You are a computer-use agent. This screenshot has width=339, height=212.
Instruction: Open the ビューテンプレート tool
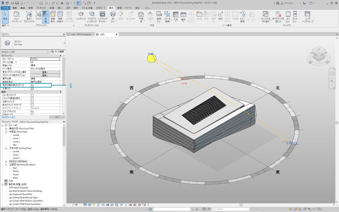pyautogui.click(x=16, y=17)
